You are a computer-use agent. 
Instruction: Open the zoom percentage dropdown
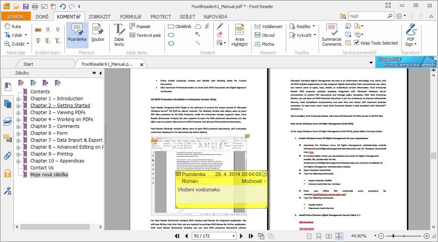[x=375, y=236]
